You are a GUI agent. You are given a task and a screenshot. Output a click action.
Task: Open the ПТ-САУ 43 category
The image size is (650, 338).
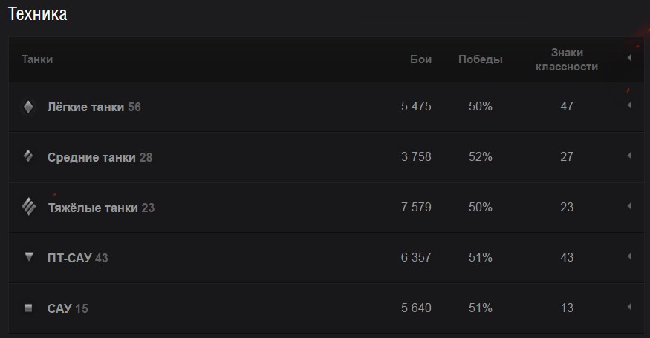[x=77, y=258]
